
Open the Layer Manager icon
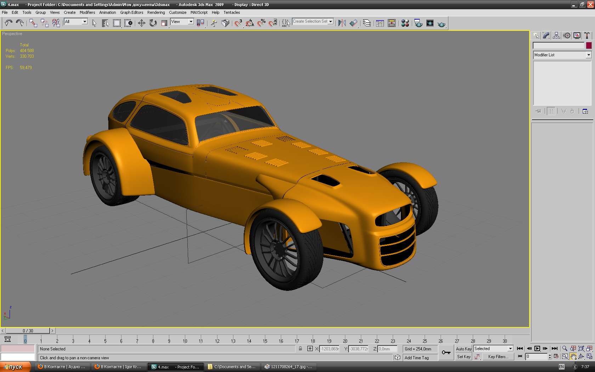click(x=367, y=23)
